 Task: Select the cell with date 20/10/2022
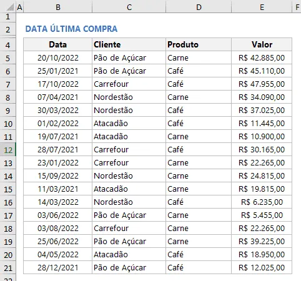coord(57,57)
